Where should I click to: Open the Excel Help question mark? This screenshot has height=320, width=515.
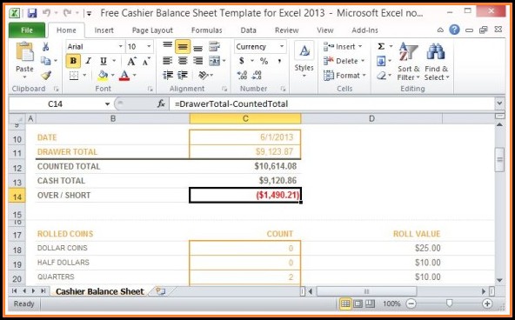(455, 30)
